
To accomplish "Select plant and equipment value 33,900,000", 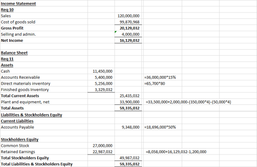I will tap(129, 102).
